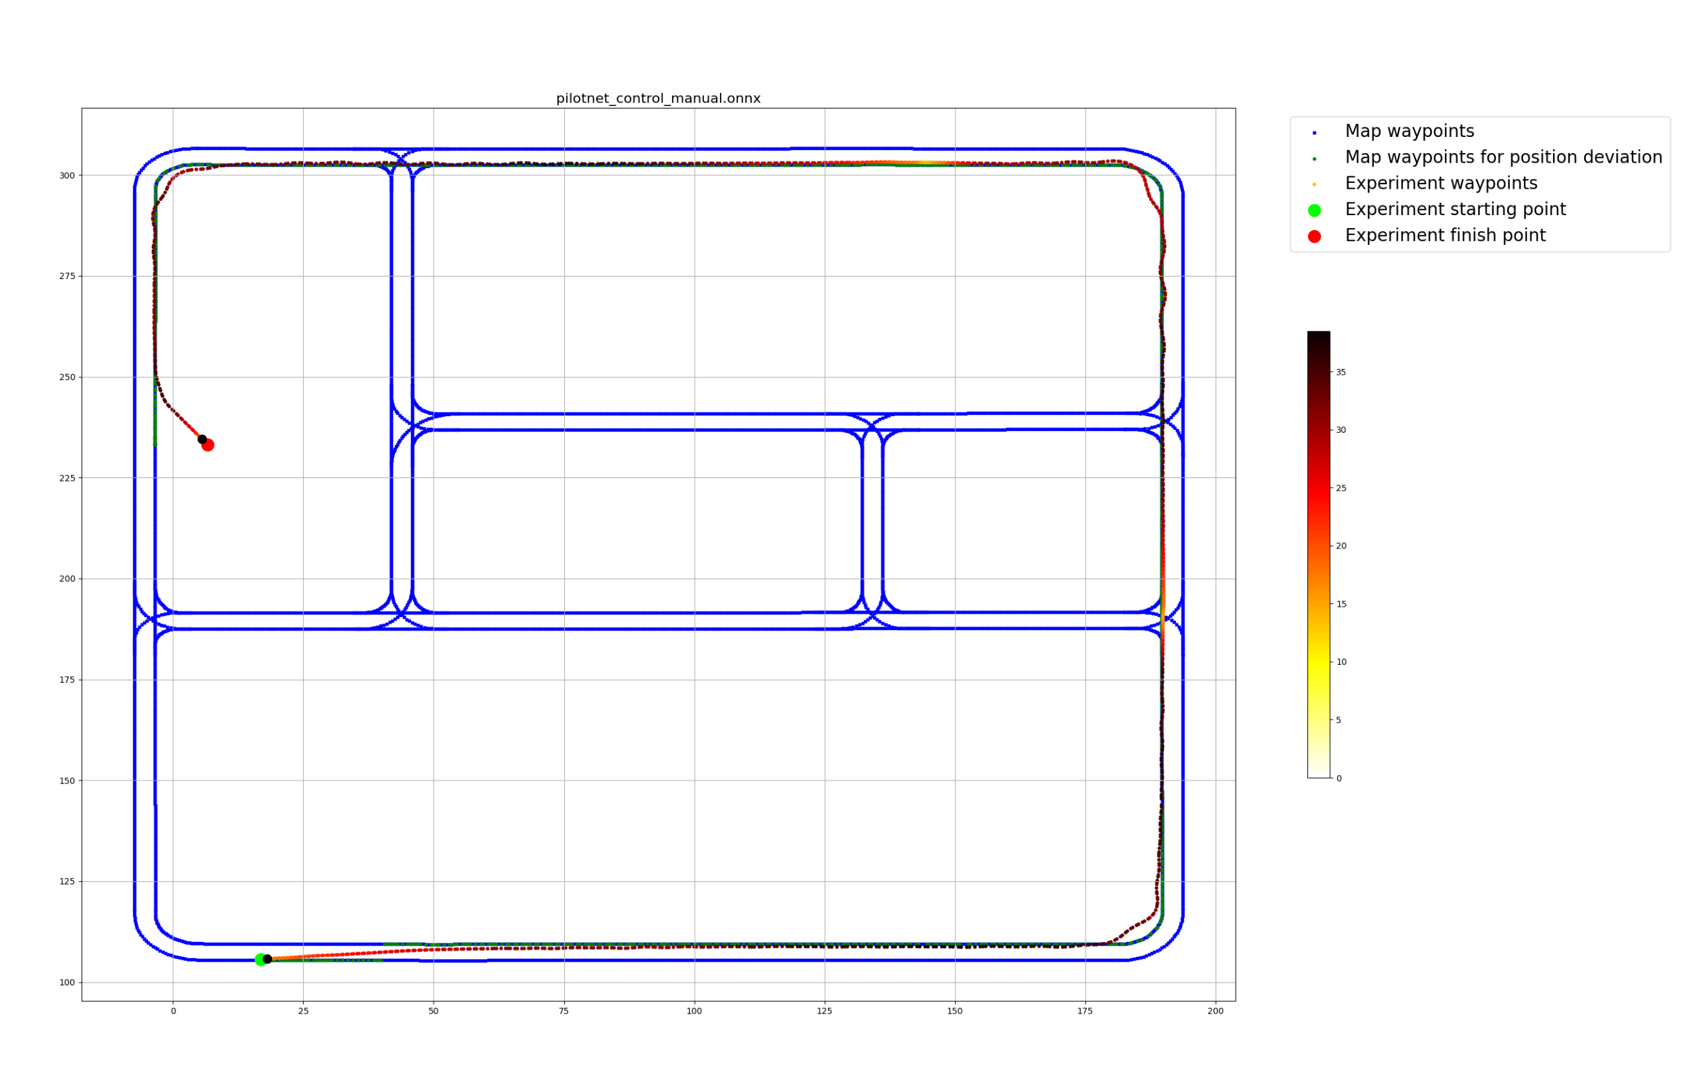1690x1068 pixels.
Task: Click the y-axis tick label 225
Action: click(67, 478)
